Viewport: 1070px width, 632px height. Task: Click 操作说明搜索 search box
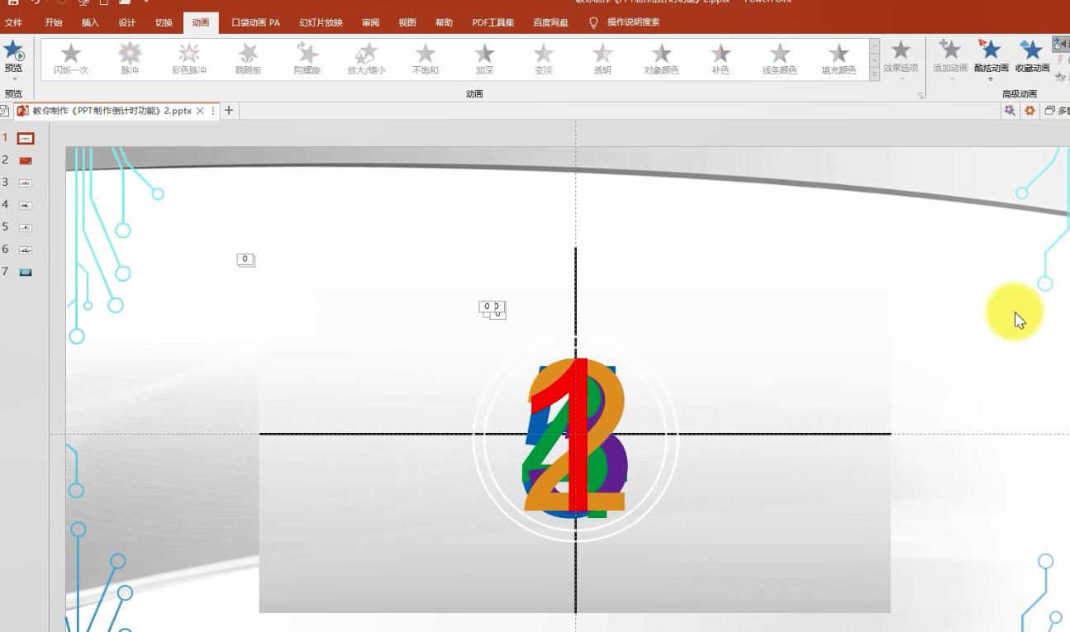click(x=633, y=22)
